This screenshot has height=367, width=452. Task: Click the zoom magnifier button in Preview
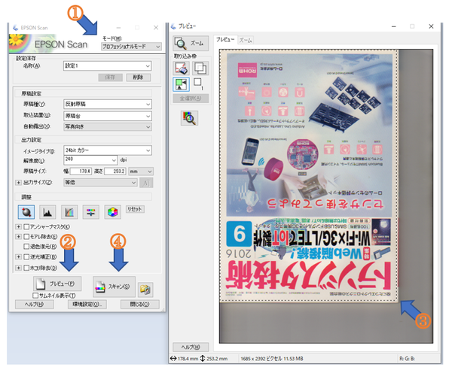[191, 43]
